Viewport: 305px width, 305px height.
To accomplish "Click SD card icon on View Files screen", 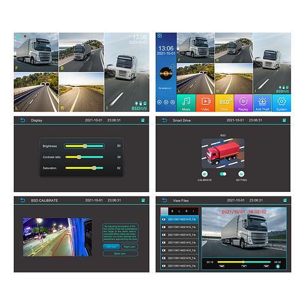I will click(285, 200).
